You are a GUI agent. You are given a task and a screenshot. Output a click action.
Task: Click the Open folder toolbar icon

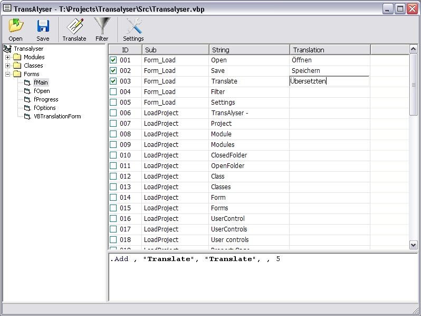point(15,26)
